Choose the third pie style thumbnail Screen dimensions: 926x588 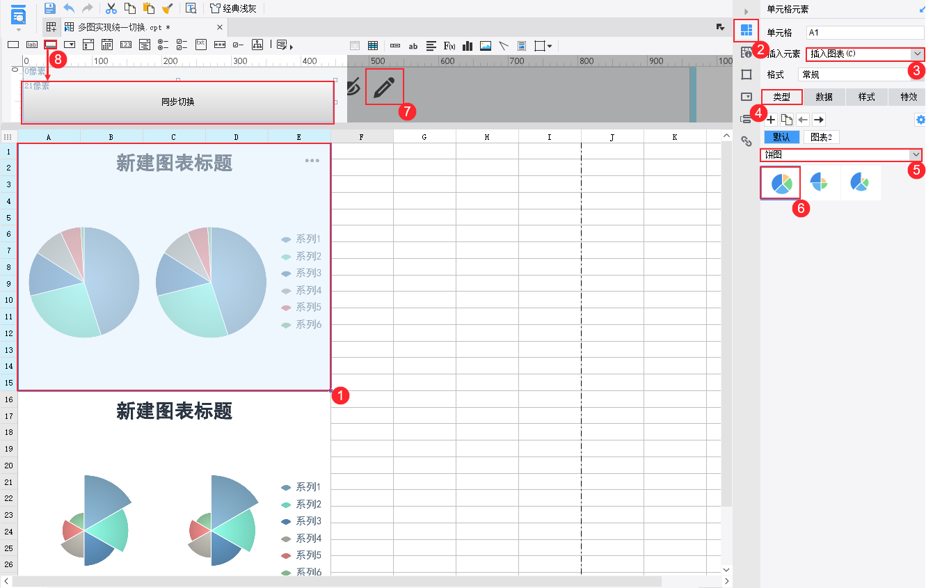click(x=861, y=183)
